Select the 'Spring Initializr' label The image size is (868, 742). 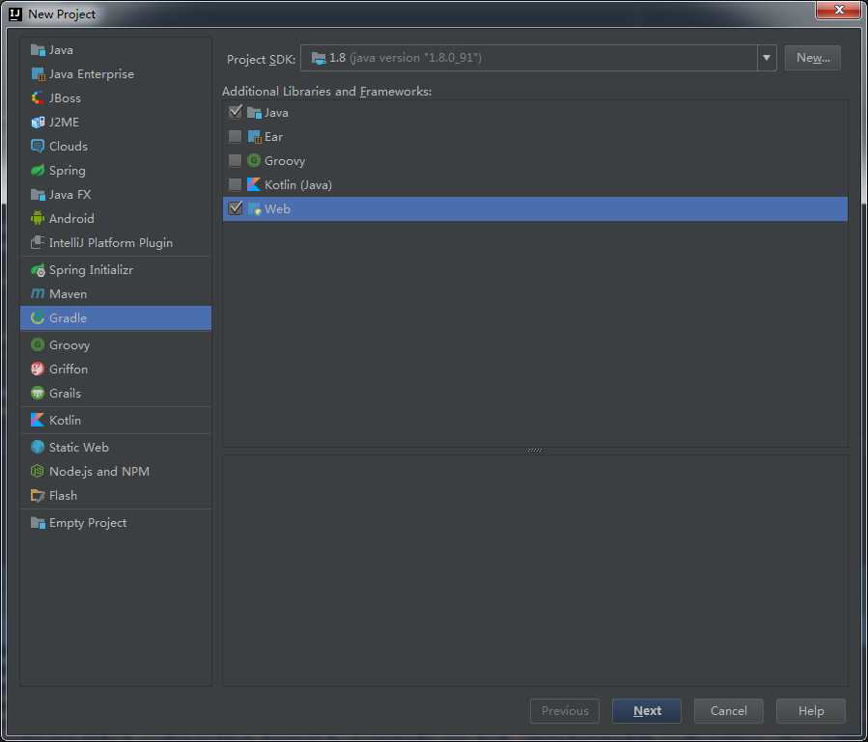[x=91, y=270]
